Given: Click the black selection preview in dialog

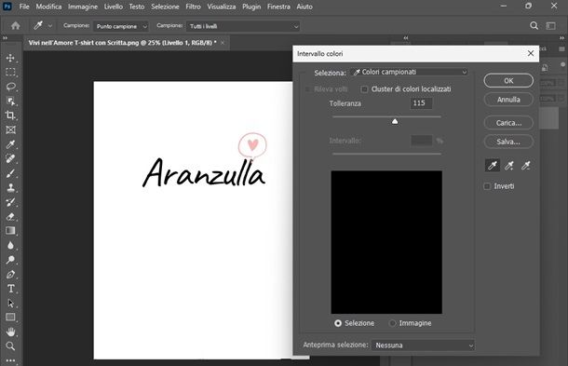Looking at the screenshot, I should coord(386,242).
